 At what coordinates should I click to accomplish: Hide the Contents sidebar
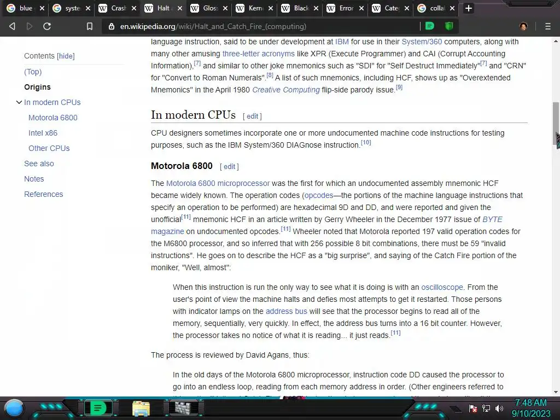tap(66, 56)
